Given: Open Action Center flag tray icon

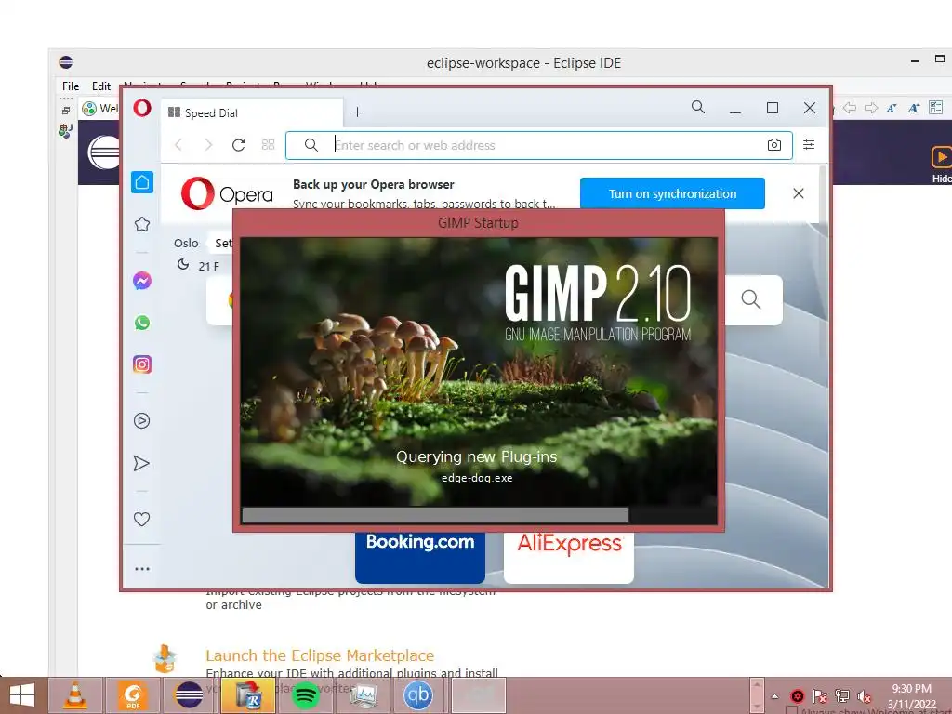Looking at the screenshot, I should click(820, 696).
